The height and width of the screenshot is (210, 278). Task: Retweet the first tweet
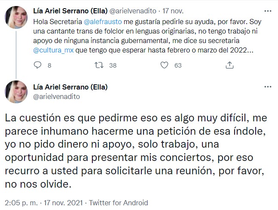[x=99, y=65]
